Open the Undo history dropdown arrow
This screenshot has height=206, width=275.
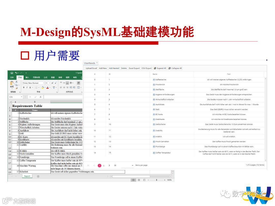click(18, 73)
